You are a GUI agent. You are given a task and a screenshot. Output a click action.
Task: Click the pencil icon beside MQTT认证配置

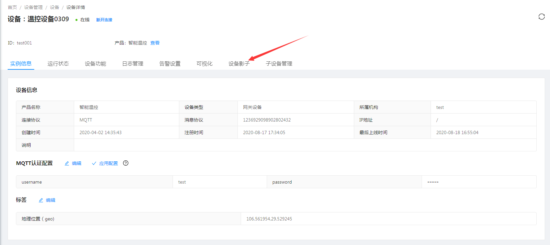[x=67, y=163]
